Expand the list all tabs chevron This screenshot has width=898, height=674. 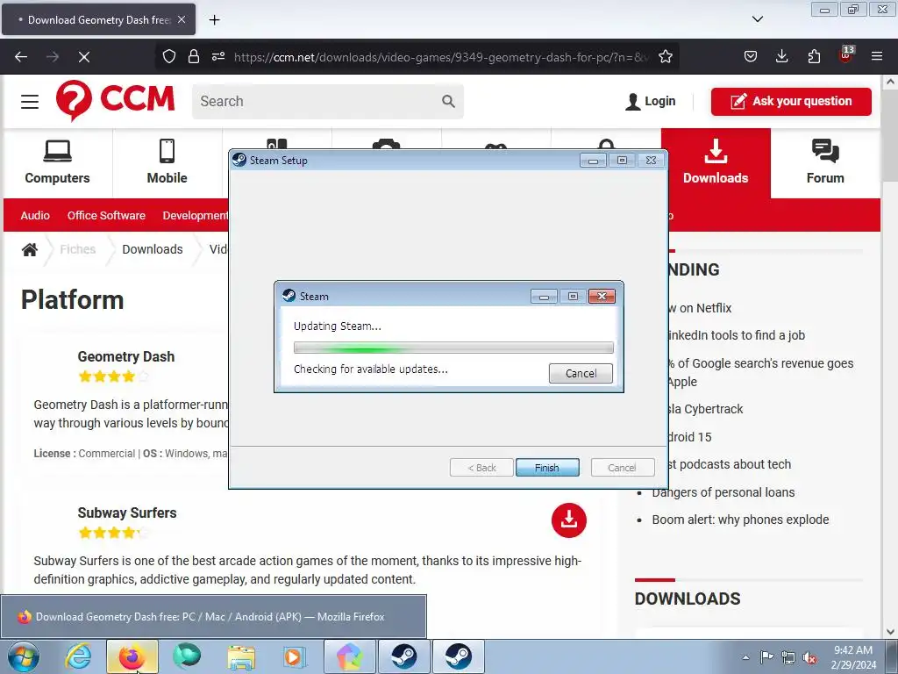pyautogui.click(x=757, y=19)
